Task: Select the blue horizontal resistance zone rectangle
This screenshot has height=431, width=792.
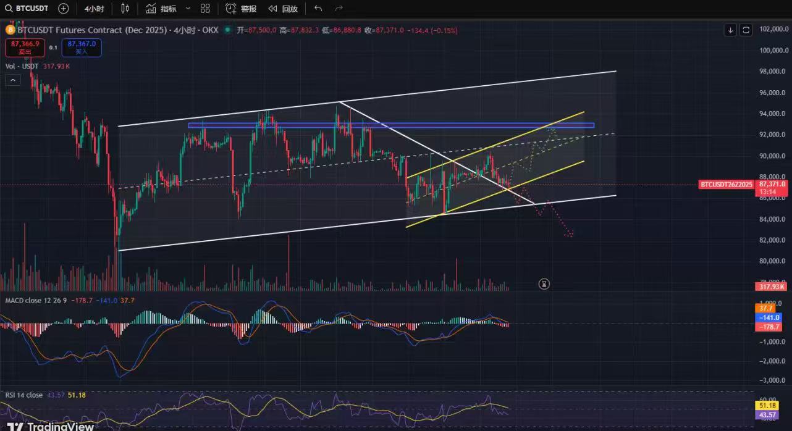Action: click(390, 125)
